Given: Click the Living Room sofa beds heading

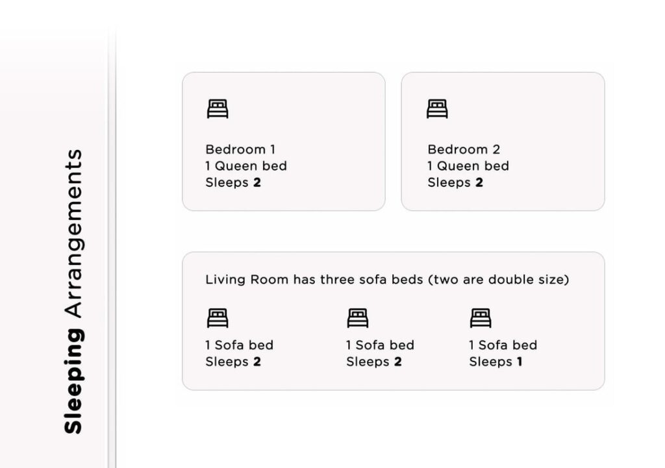Looking at the screenshot, I should click(387, 280).
